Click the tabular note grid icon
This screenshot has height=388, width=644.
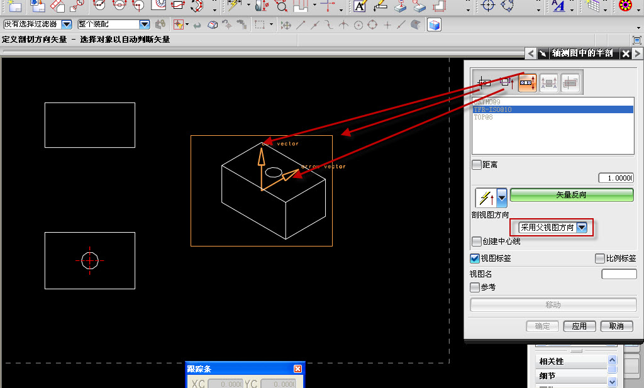pyautogui.click(x=593, y=6)
